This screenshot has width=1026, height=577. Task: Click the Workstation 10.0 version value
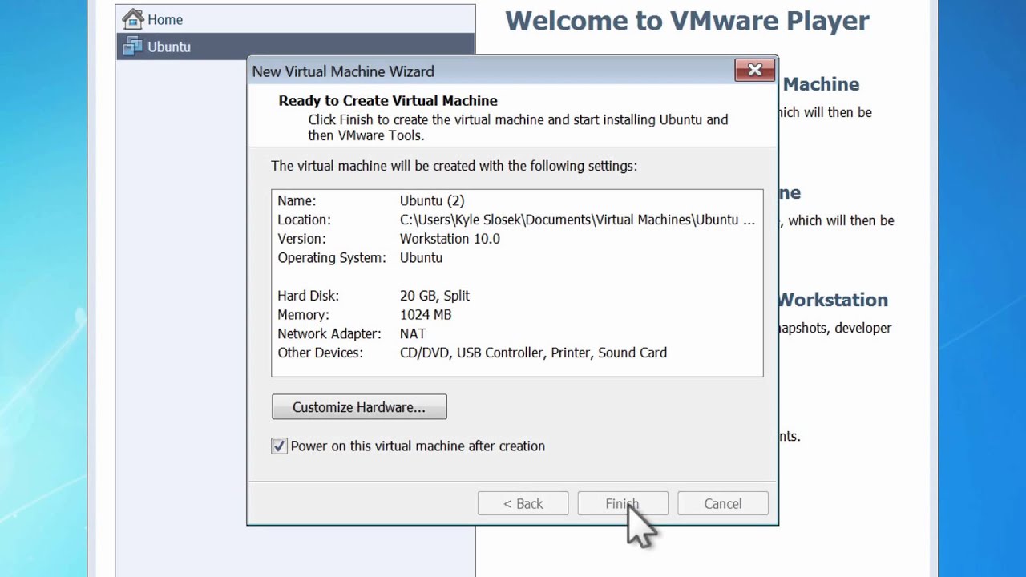tap(450, 239)
